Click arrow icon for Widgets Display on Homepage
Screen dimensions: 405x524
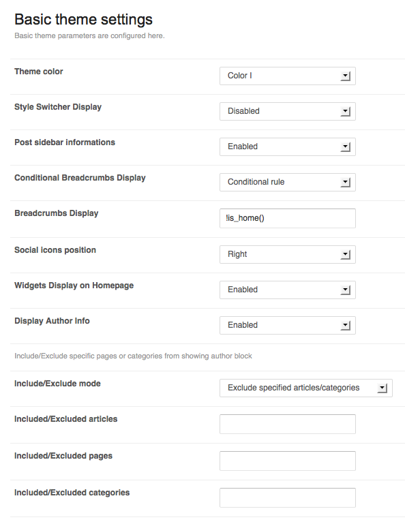(x=346, y=290)
